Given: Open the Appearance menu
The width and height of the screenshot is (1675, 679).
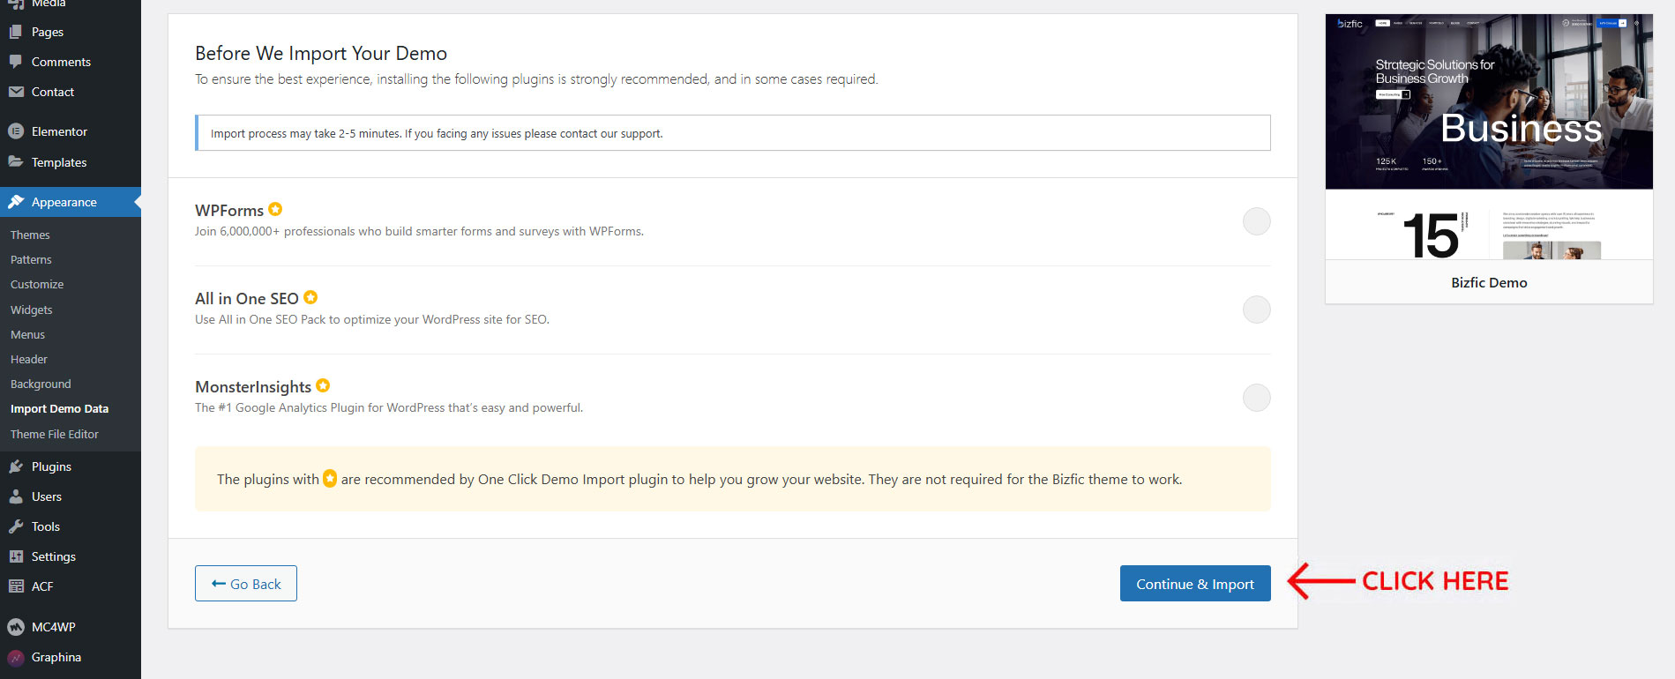Looking at the screenshot, I should click(x=64, y=202).
